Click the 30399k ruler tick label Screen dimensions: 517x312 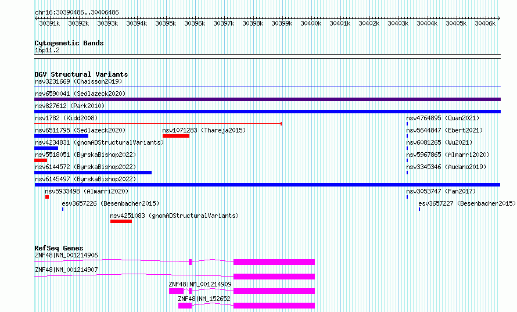[x=282, y=23]
